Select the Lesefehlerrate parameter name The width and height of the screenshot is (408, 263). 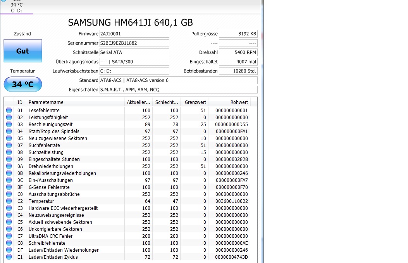[44, 111]
